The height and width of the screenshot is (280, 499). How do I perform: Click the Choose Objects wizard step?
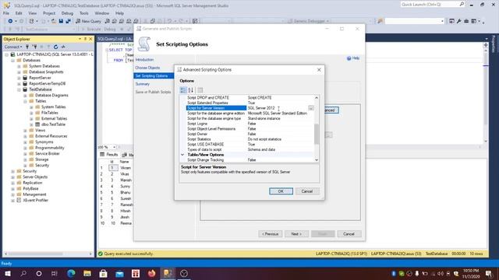(147, 68)
